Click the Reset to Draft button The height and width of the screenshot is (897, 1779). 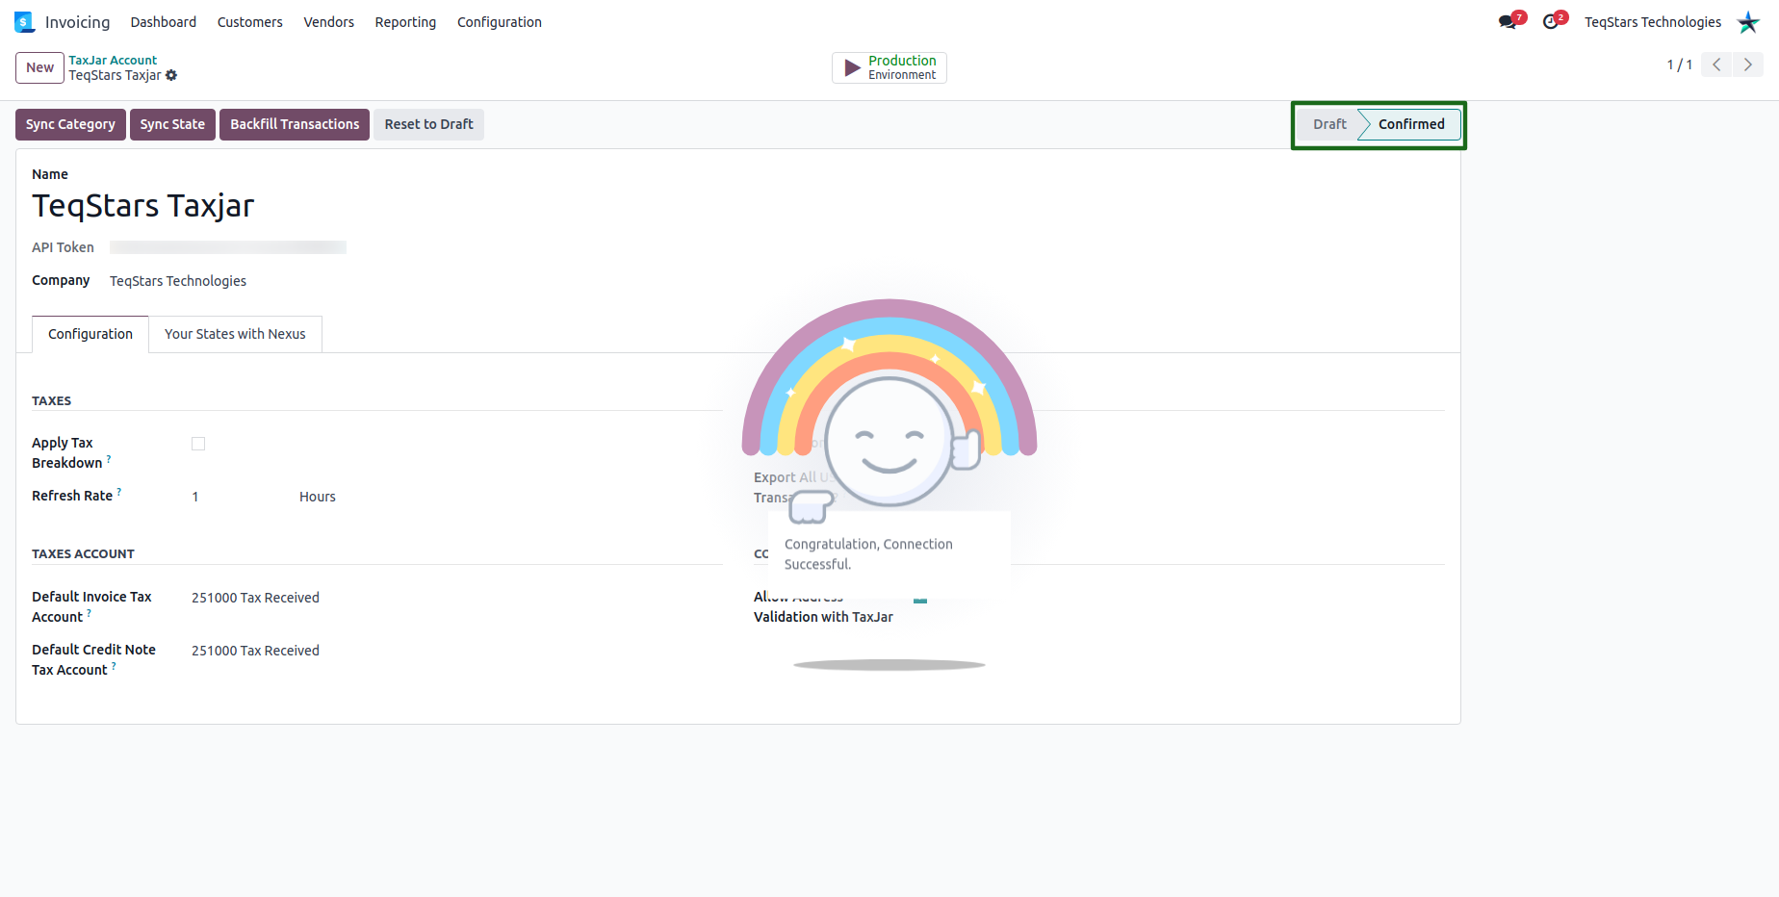click(428, 124)
